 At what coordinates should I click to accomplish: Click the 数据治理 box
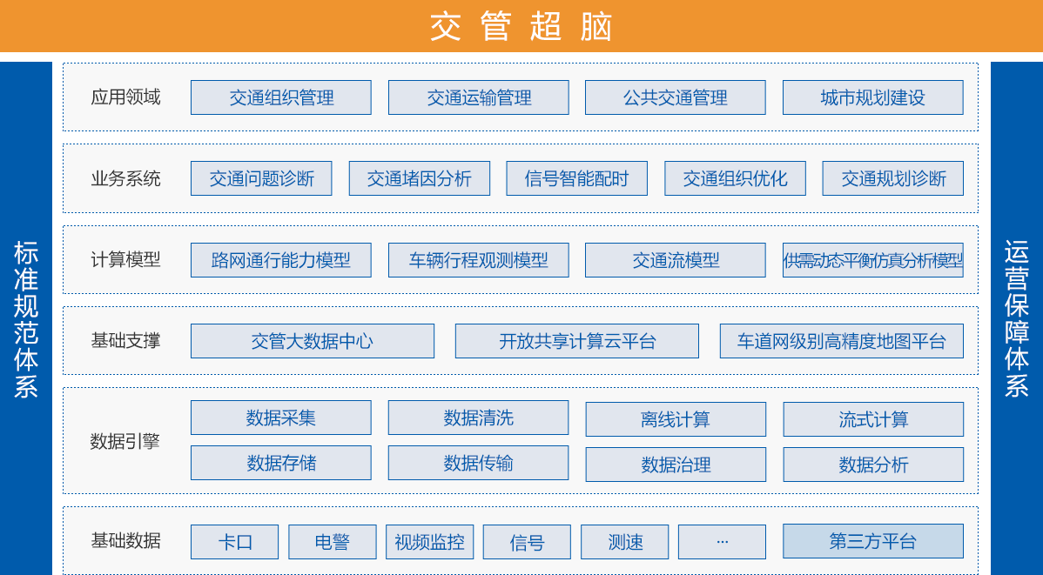coord(675,465)
